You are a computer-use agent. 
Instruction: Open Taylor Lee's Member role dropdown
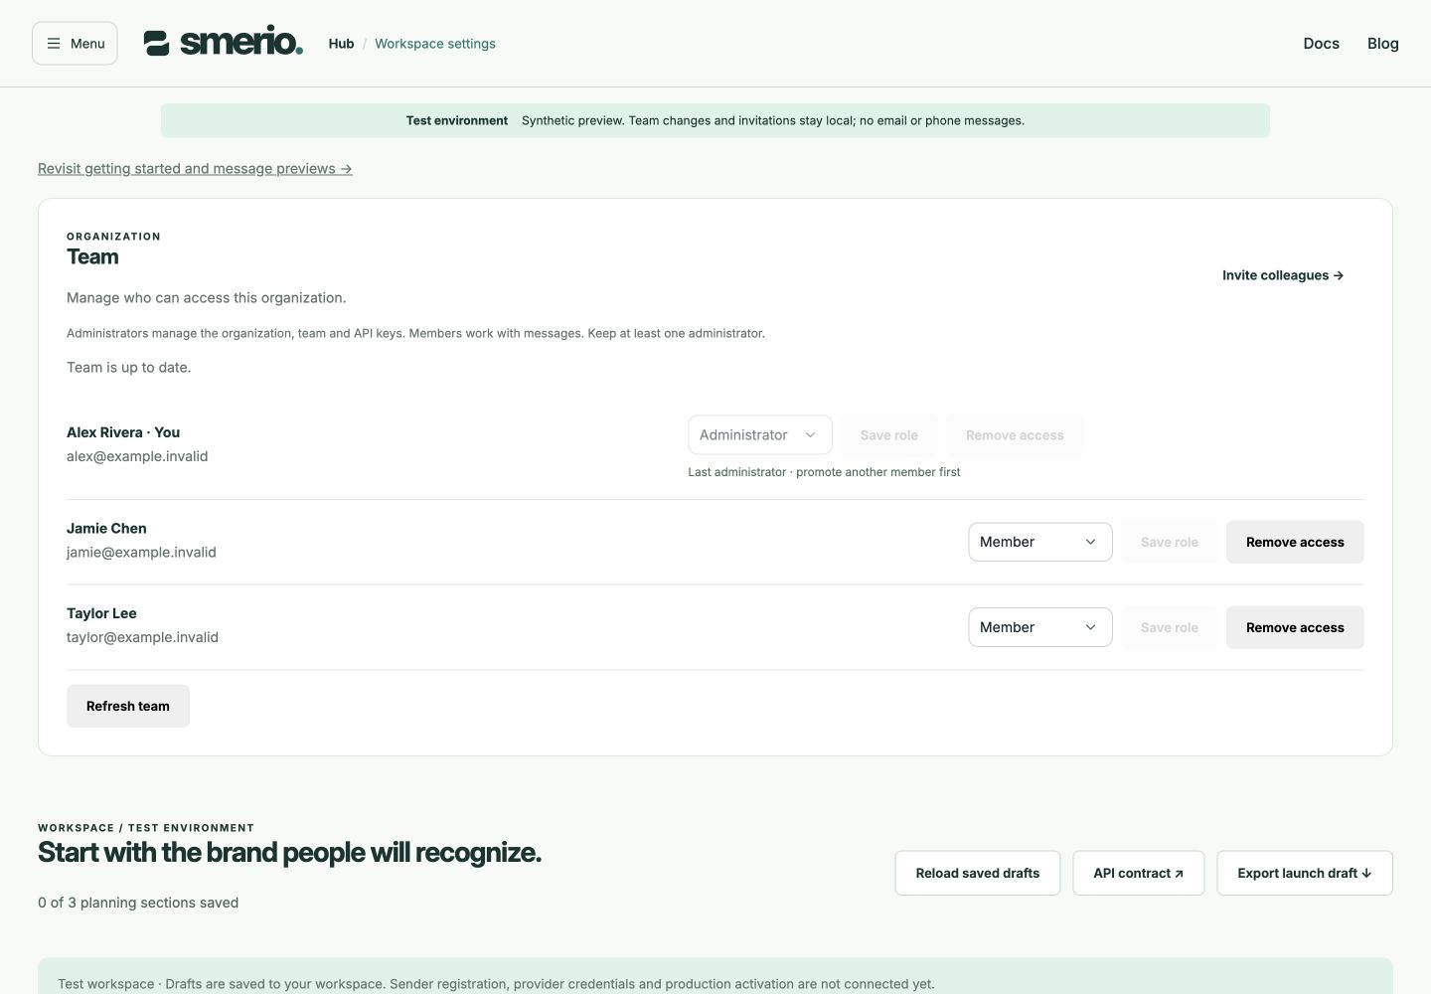click(1040, 627)
